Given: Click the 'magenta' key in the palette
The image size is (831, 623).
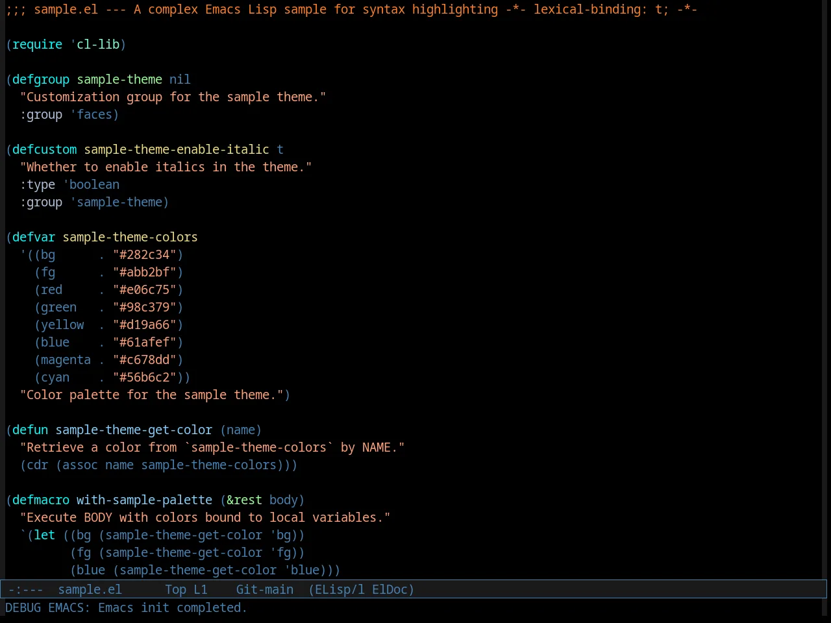Looking at the screenshot, I should pyautogui.click(x=66, y=360).
